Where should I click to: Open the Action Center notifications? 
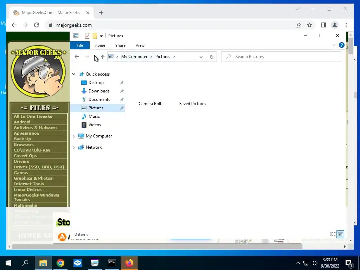point(349,263)
